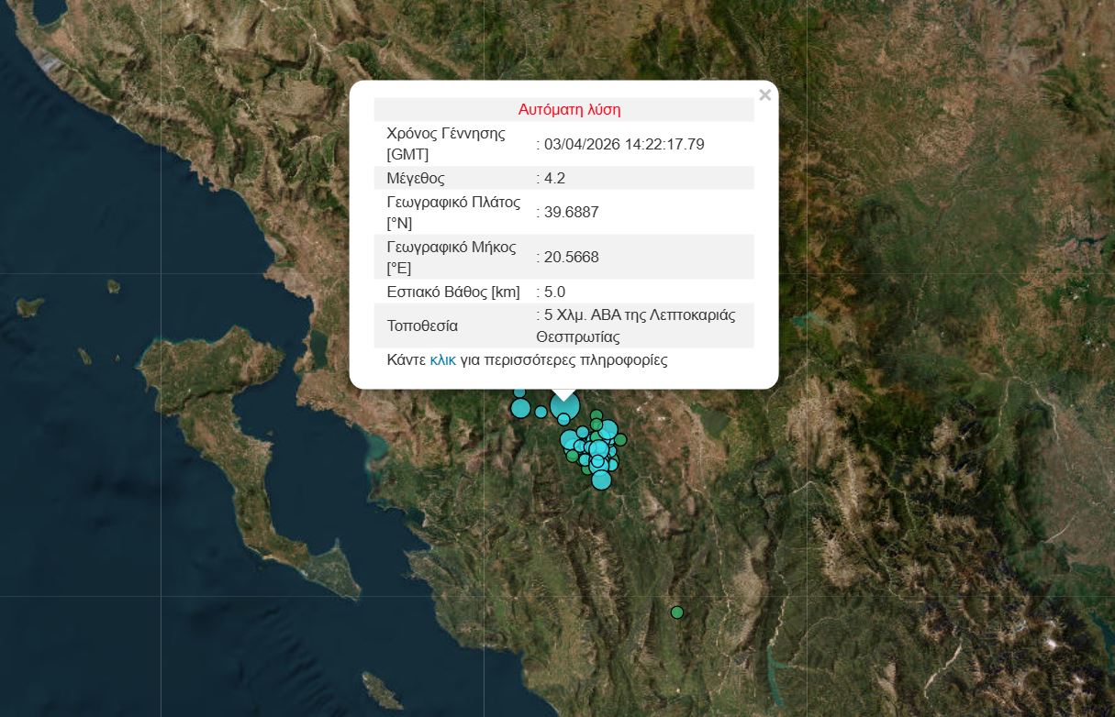The width and height of the screenshot is (1115, 717).
Task: Close the earthquake info popup
Action: pos(764,94)
